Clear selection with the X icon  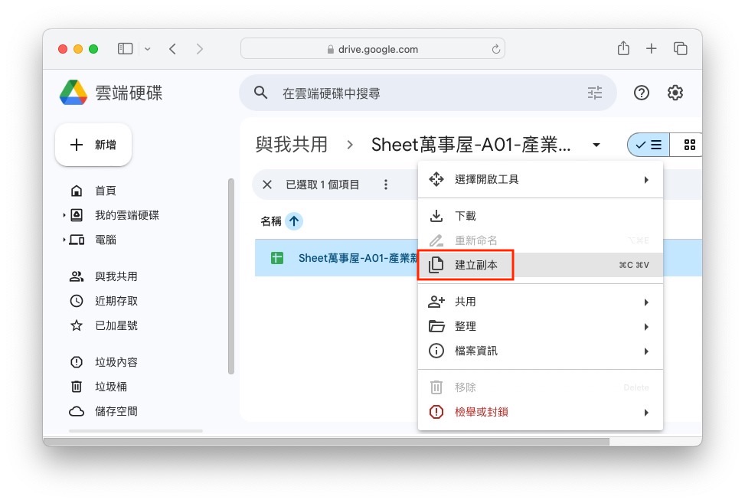(267, 185)
